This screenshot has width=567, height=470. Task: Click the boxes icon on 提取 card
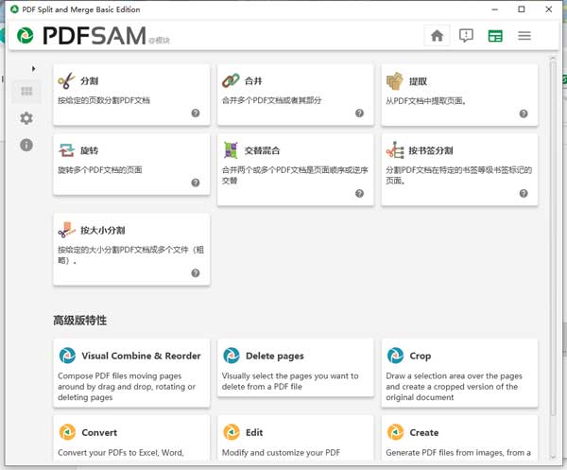pyautogui.click(x=394, y=80)
